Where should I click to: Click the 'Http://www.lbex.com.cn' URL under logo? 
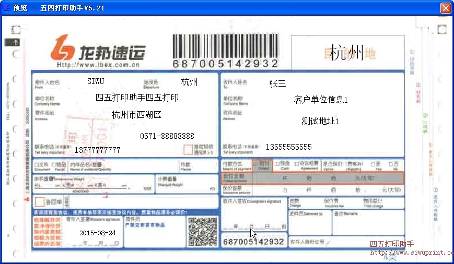pyautogui.click(x=98, y=65)
